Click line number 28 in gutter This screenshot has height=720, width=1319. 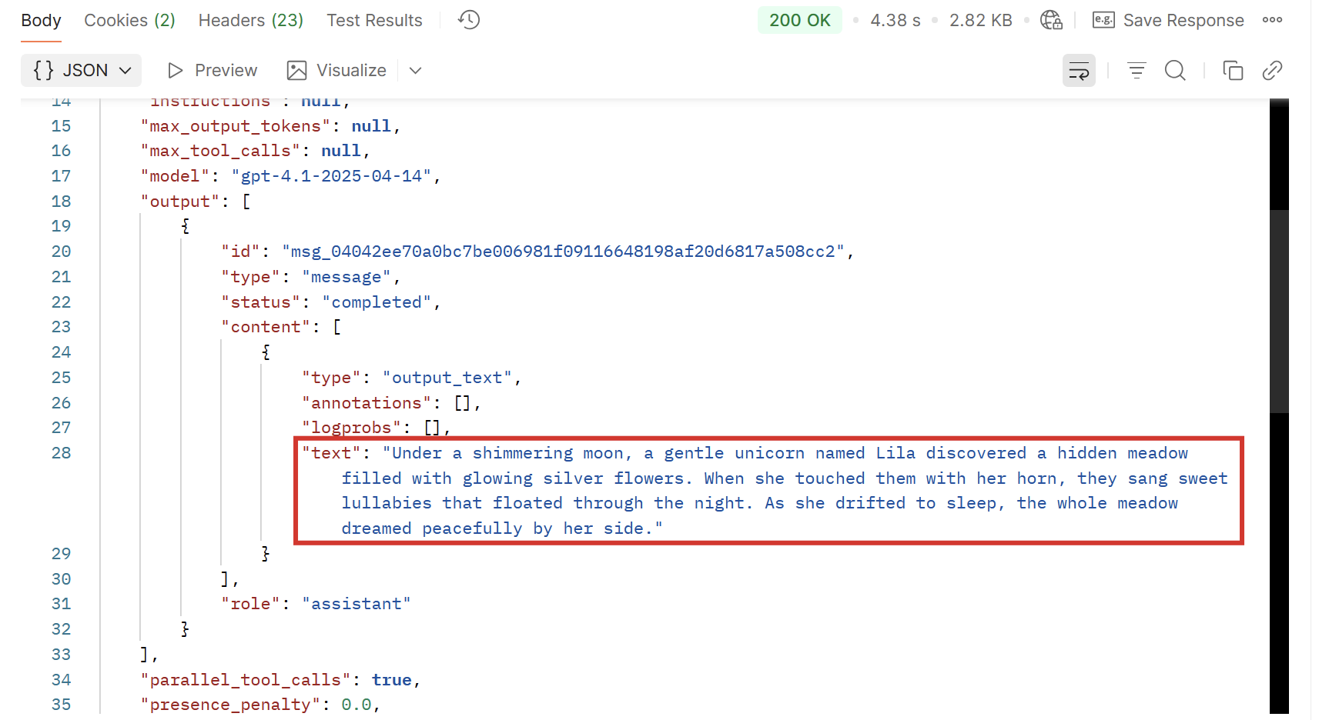pyautogui.click(x=61, y=453)
